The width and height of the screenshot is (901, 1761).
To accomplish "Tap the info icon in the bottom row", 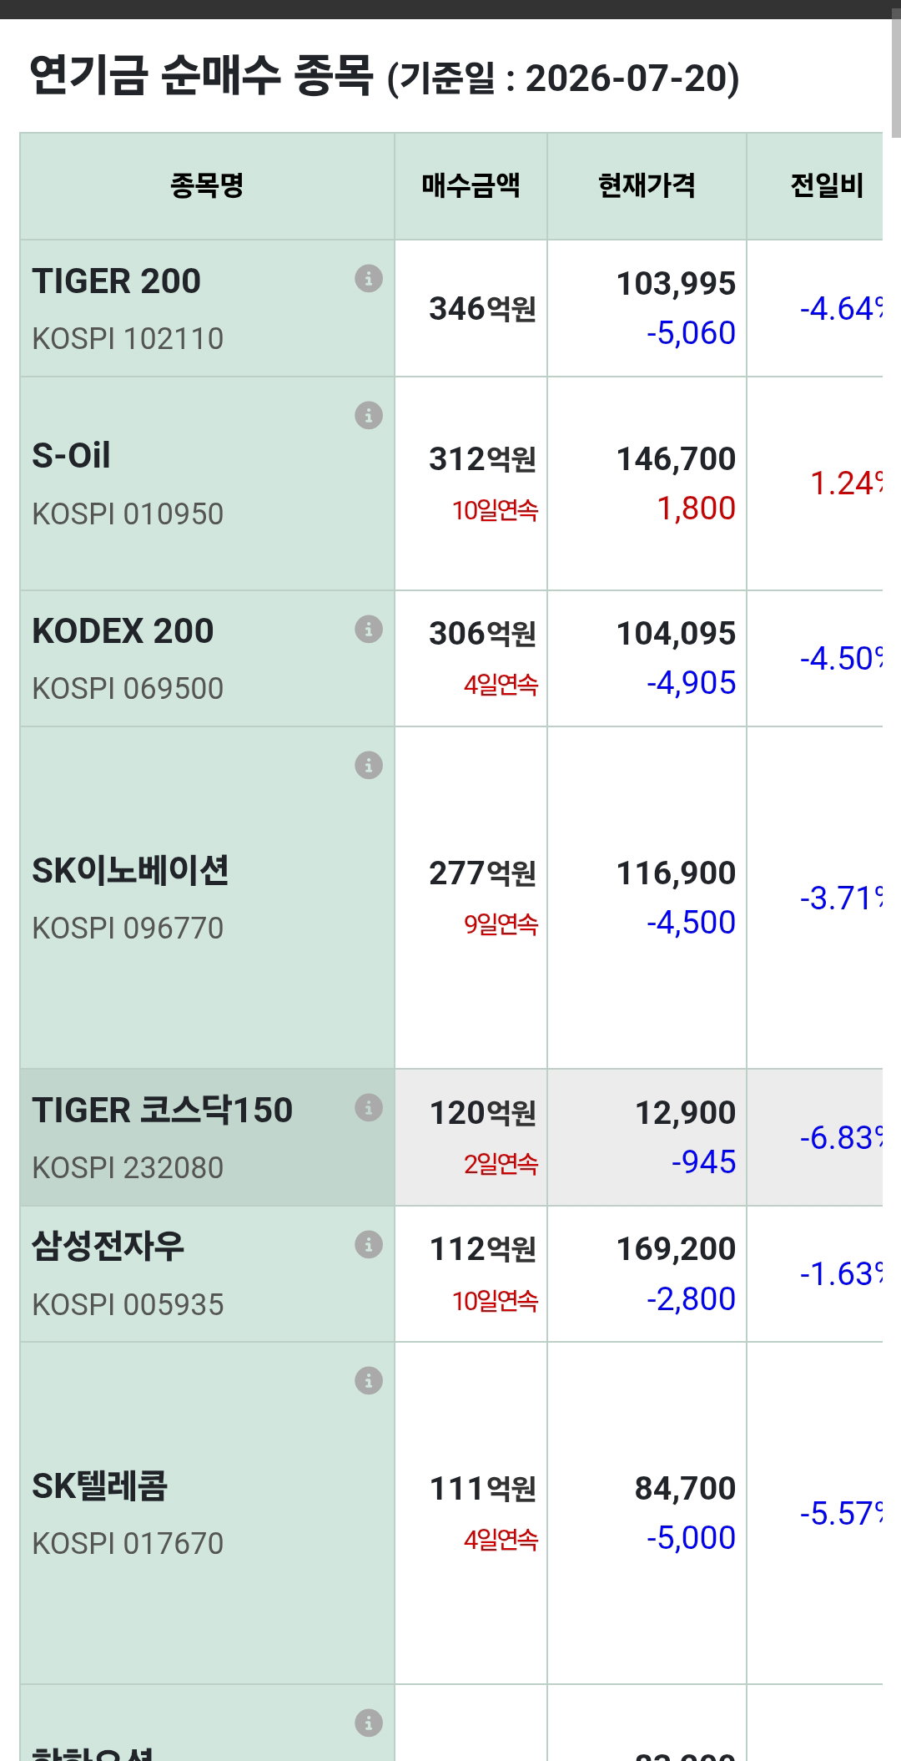I will 369,1723.
